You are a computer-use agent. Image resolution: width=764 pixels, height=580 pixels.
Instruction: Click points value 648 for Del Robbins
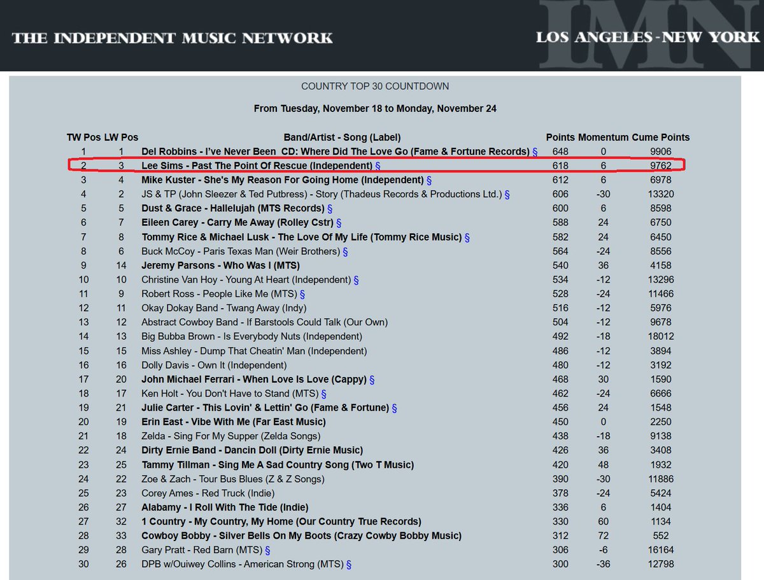point(560,152)
